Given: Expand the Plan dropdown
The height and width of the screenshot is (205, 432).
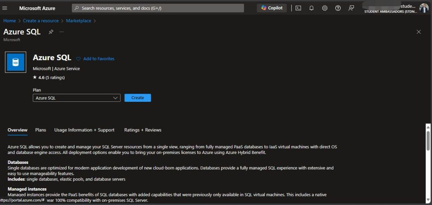Looking at the screenshot, I should click(77, 98).
